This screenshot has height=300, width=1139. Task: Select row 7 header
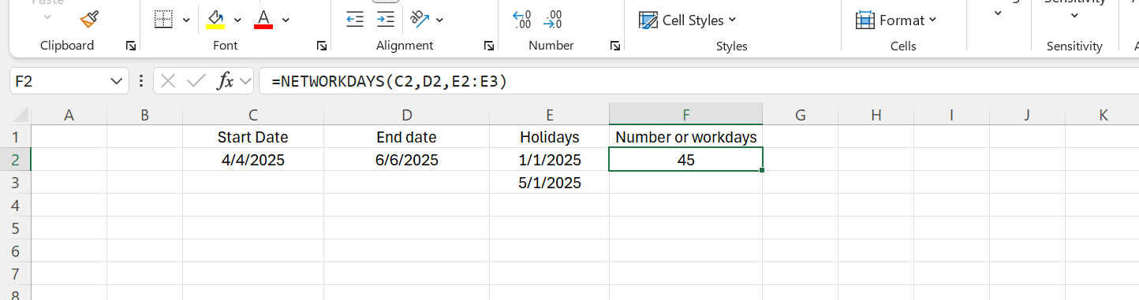coord(16,274)
